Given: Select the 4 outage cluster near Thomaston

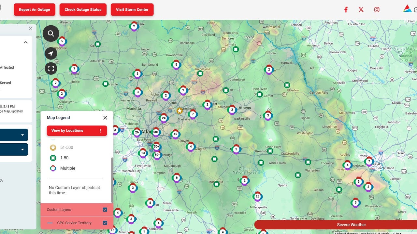Looking at the screenshot, I should pos(158,223).
